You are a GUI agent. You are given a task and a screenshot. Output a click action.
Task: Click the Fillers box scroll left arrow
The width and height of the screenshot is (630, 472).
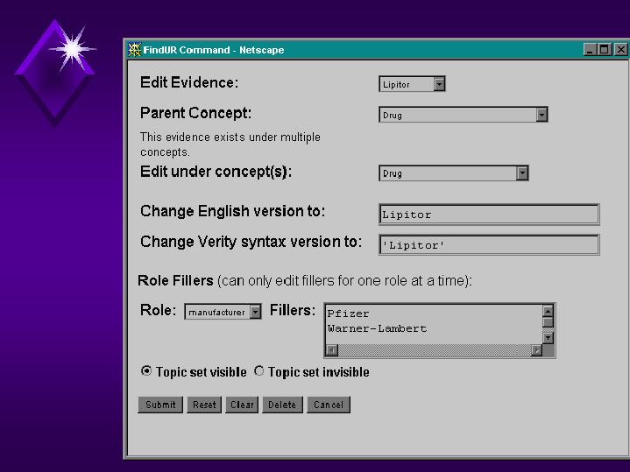click(332, 350)
